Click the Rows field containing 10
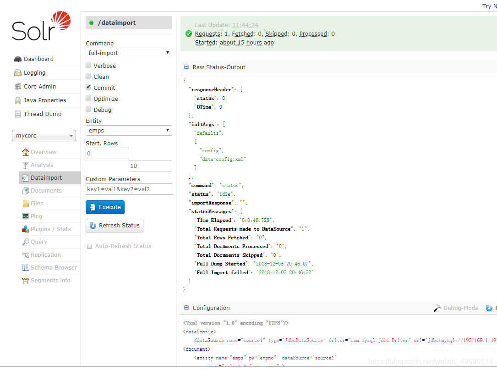 pyautogui.click(x=150, y=166)
